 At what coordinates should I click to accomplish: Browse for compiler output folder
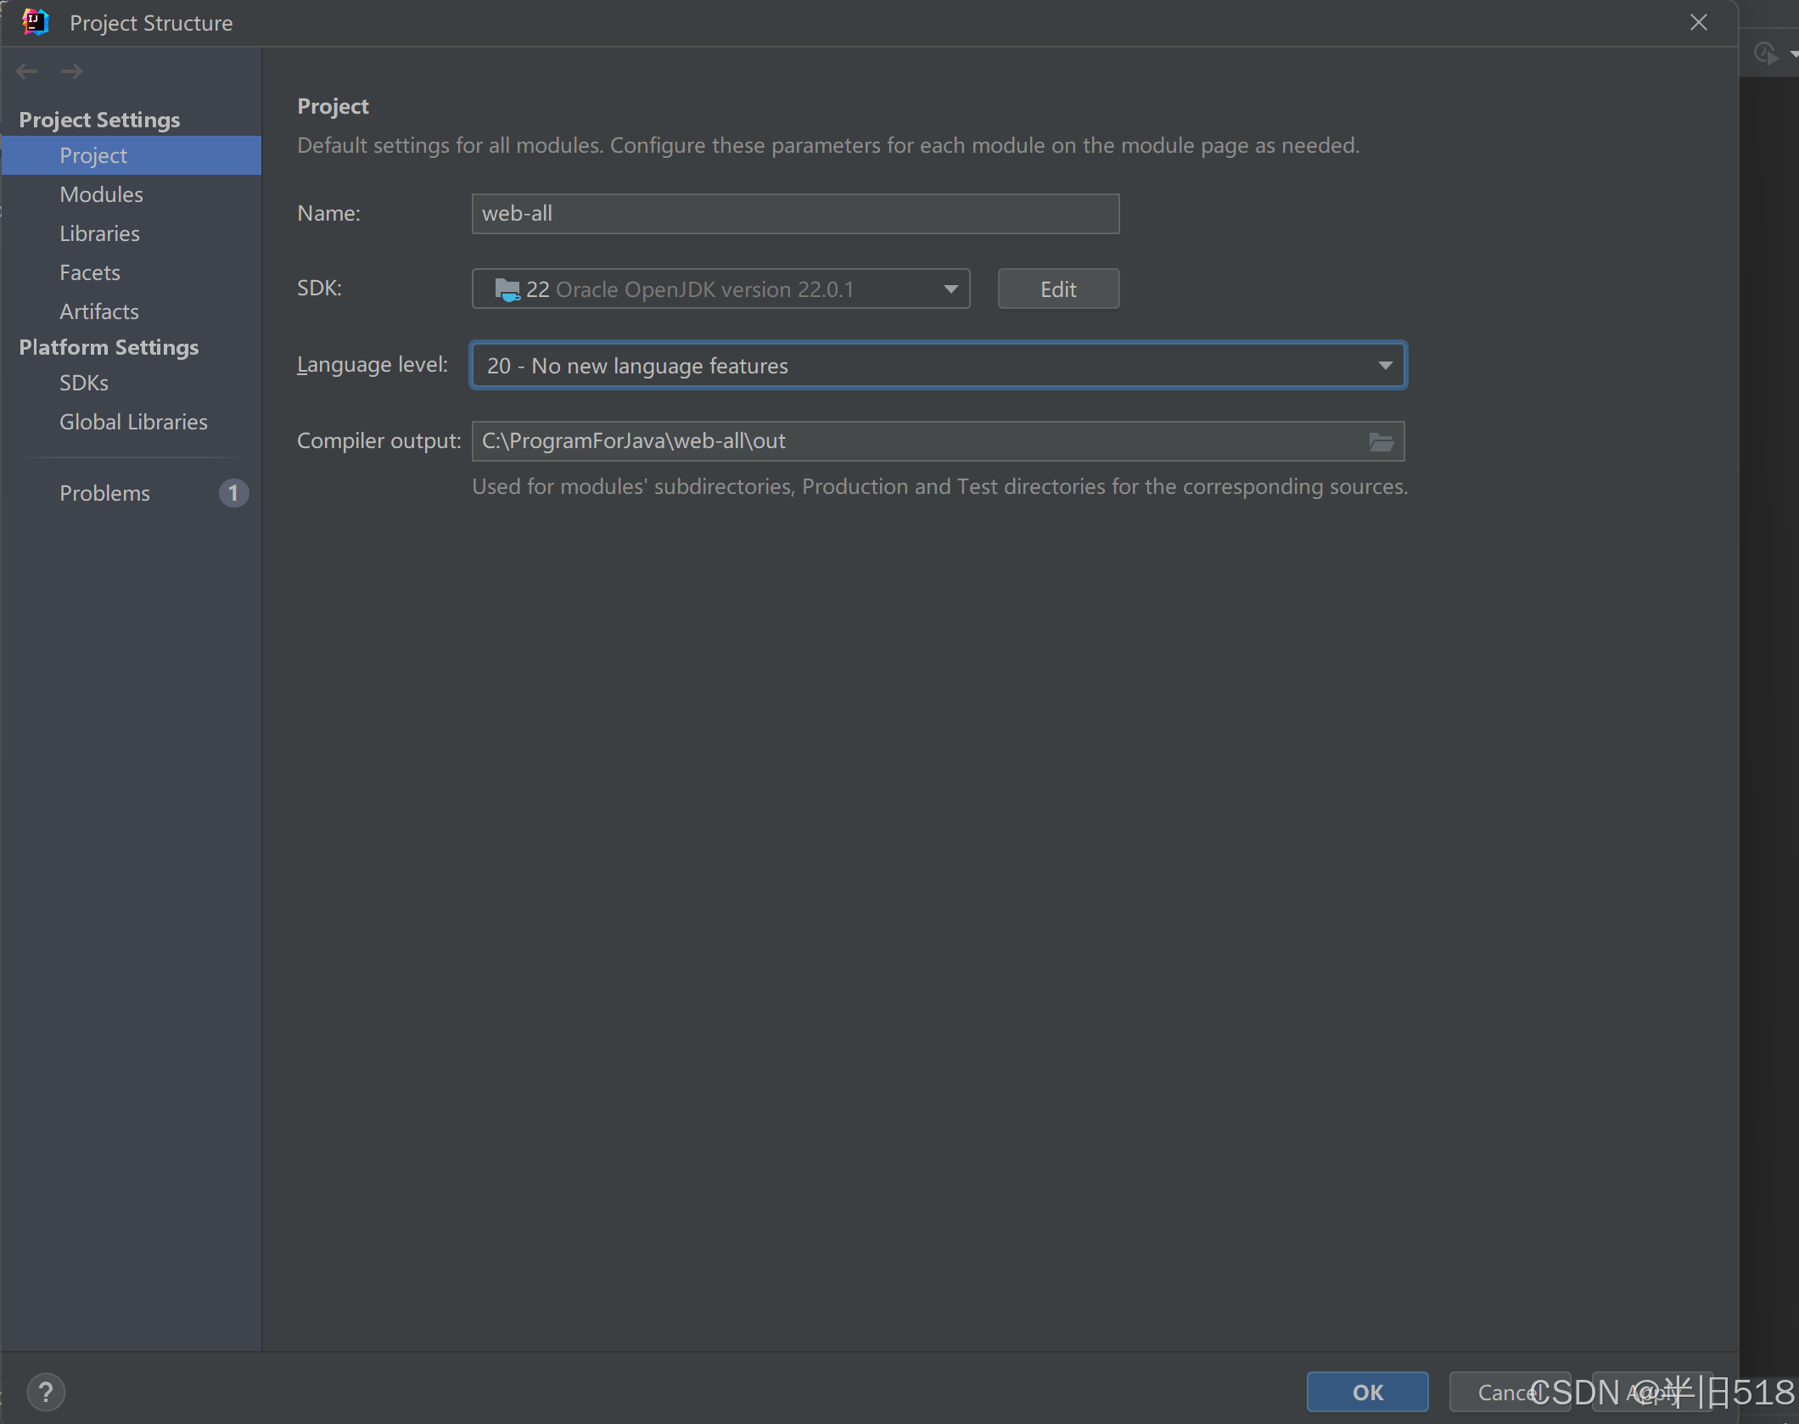[x=1381, y=441]
